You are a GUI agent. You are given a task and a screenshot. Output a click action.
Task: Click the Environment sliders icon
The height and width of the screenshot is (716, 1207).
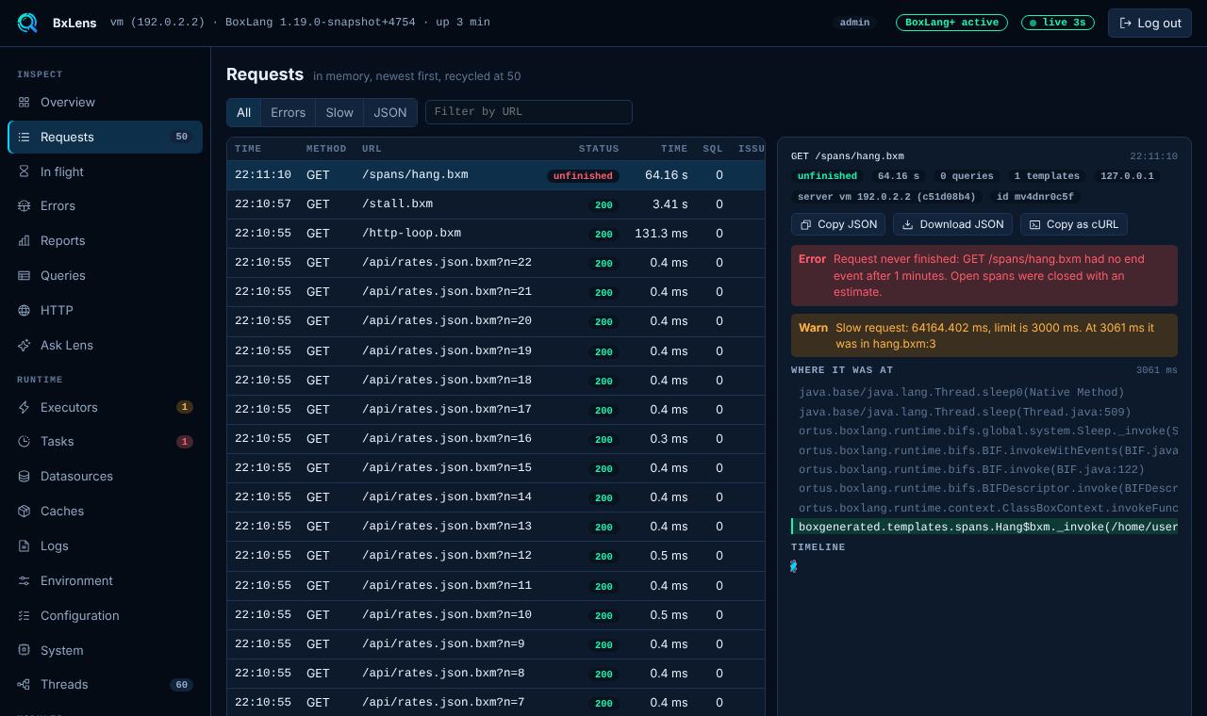point(24,580)
